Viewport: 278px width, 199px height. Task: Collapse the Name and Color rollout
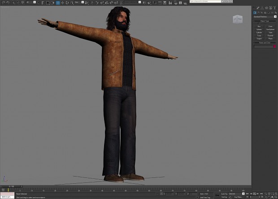[x=265, y=43]
